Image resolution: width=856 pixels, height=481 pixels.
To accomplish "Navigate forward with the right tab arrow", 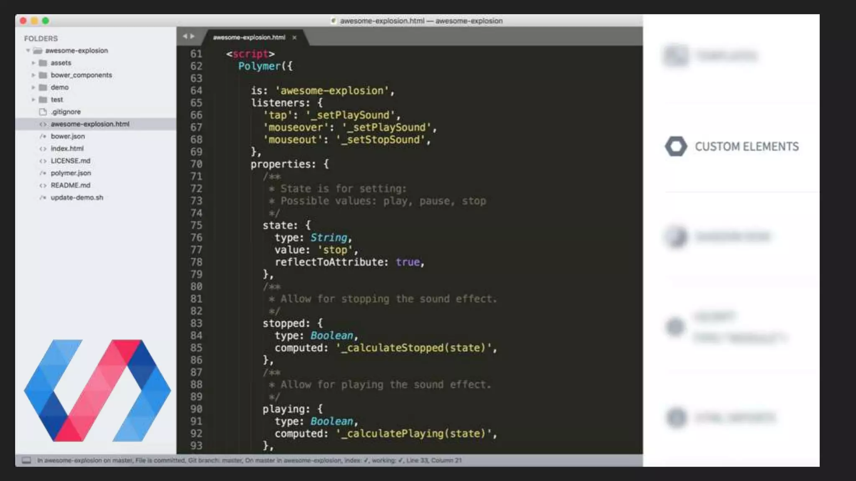I will click(x=192, y=36).
